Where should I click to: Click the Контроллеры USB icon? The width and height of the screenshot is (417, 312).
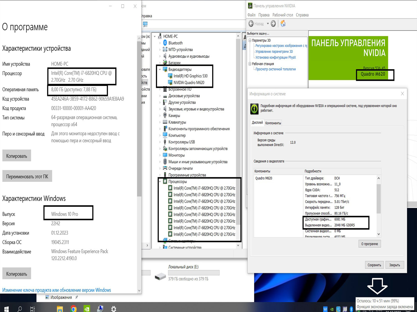[165, 142]
